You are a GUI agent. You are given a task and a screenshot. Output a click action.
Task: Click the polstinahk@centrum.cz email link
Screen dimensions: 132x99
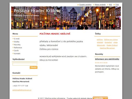[22, 90]
